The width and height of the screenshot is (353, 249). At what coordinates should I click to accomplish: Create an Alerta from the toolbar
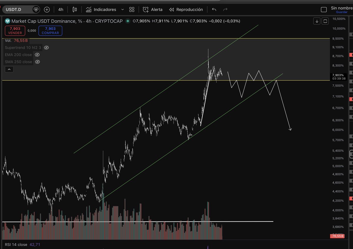click(x=153, y=9)
